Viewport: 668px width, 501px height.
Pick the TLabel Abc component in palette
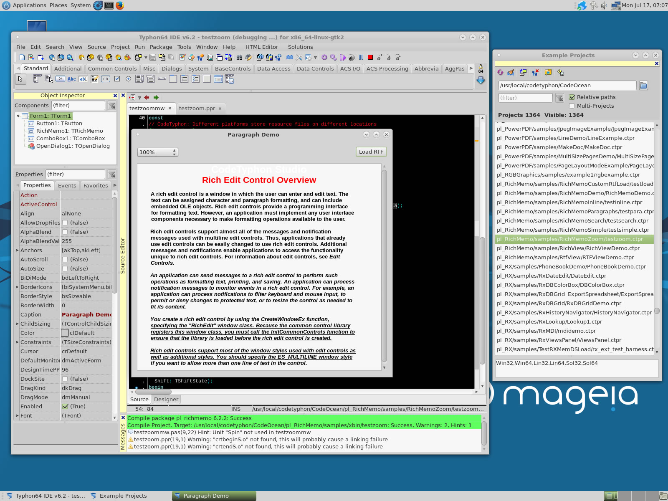tap(71, 79)
